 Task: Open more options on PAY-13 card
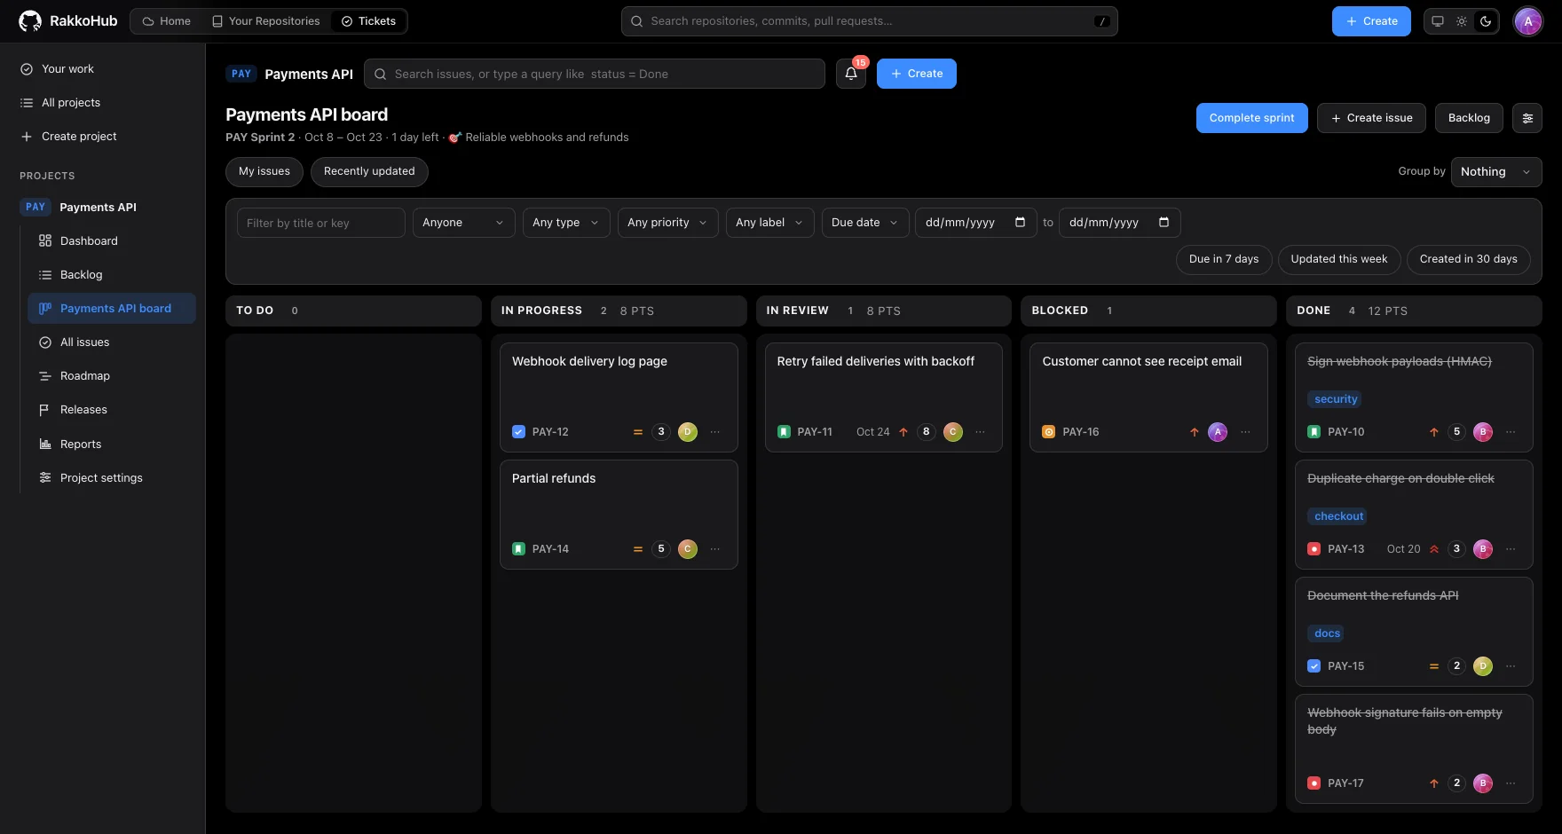1511,549
